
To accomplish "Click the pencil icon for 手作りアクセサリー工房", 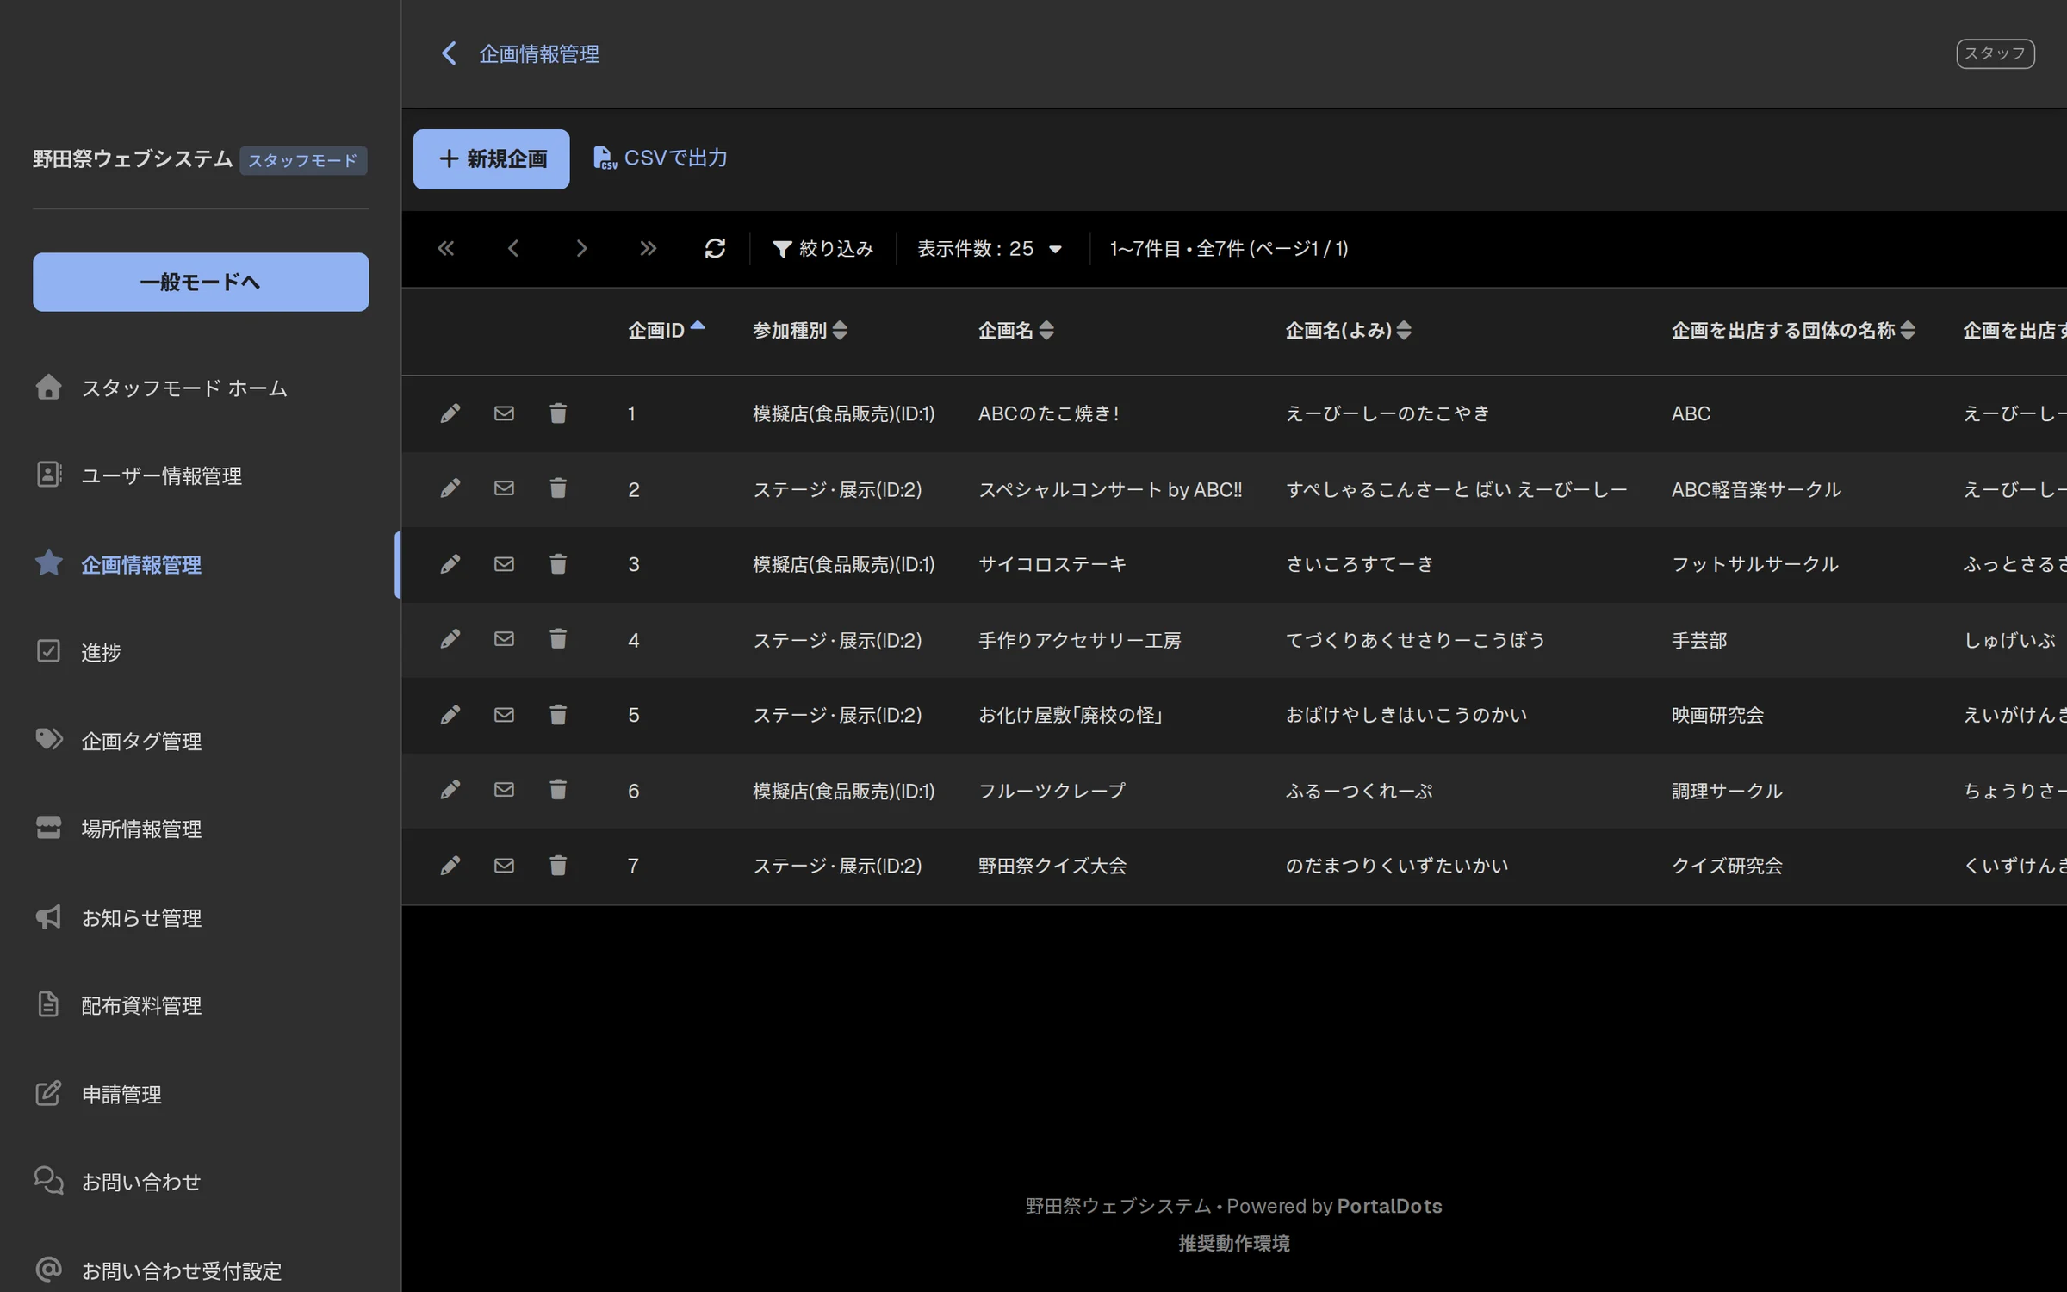I will (x=450, y=639).
